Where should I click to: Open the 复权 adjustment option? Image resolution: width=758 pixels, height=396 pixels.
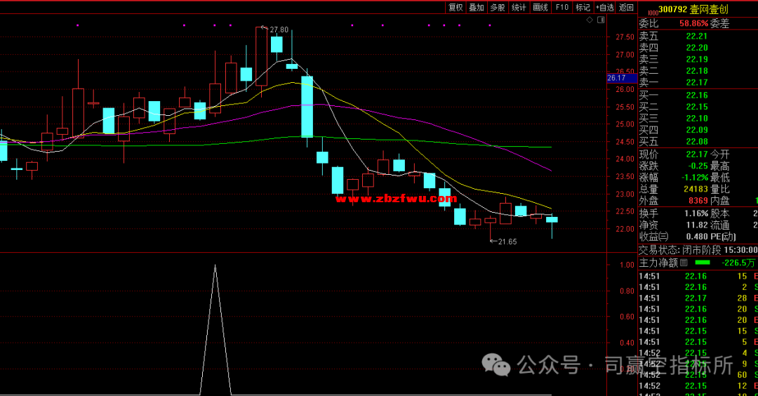456,7
